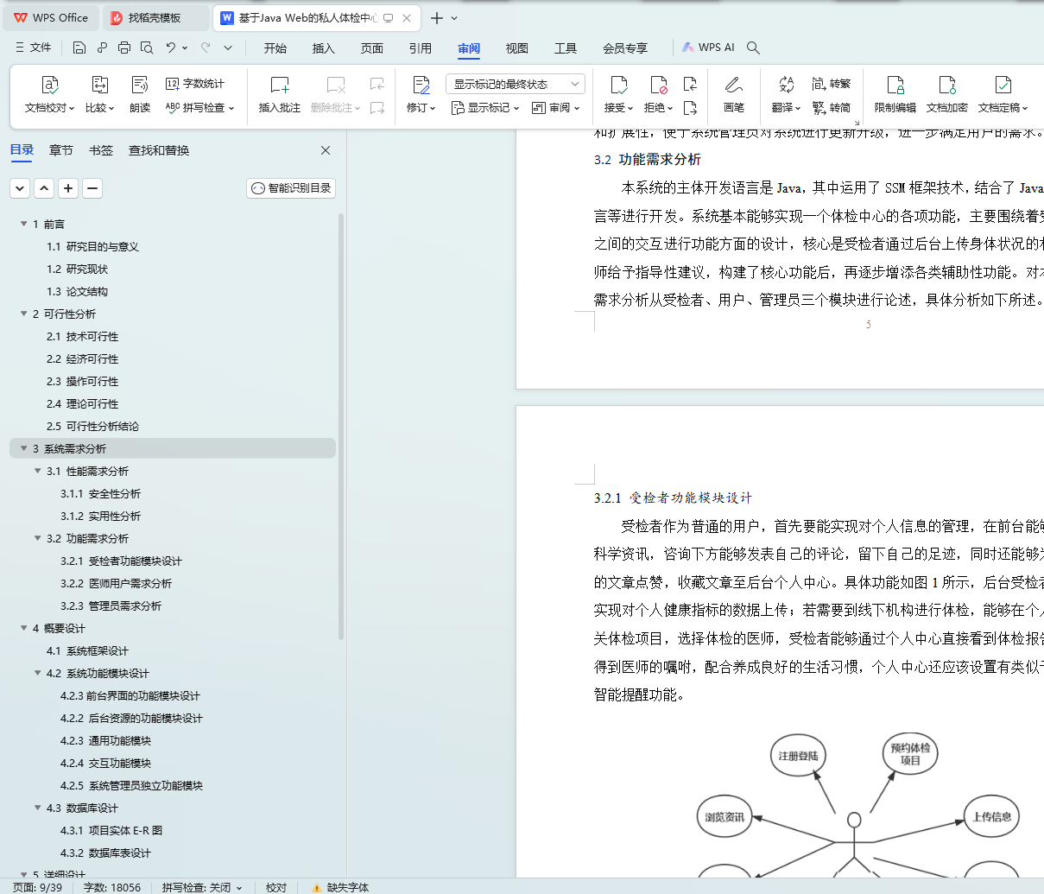This screenshot has width=1044, height=894.
Task: Click 字数: 18056 in status bar
Action: coord(112,887)
